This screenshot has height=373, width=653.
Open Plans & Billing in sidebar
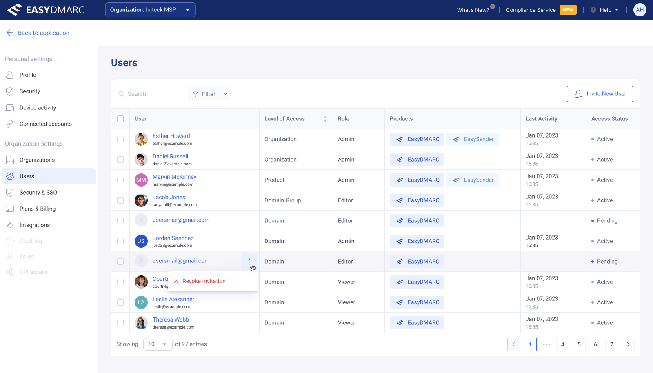(49, 209)
